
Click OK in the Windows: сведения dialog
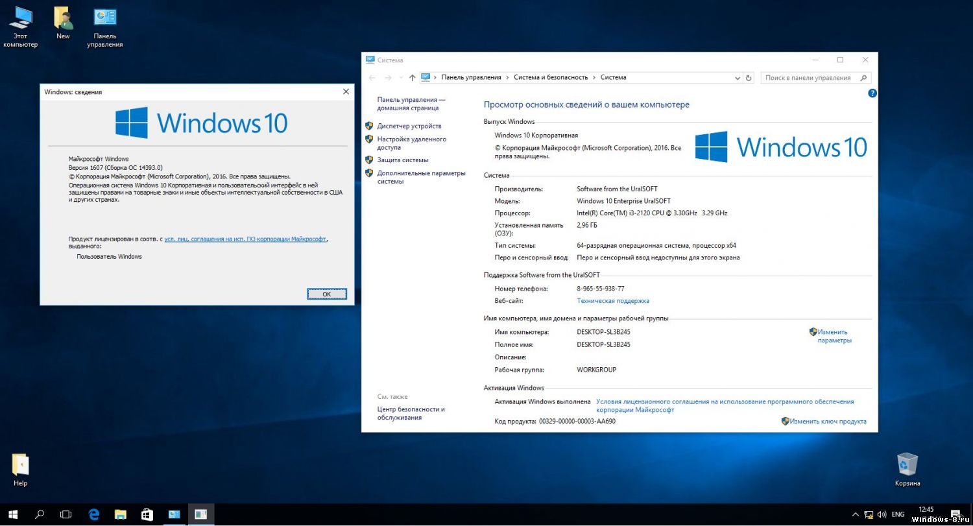pos(326,294)
